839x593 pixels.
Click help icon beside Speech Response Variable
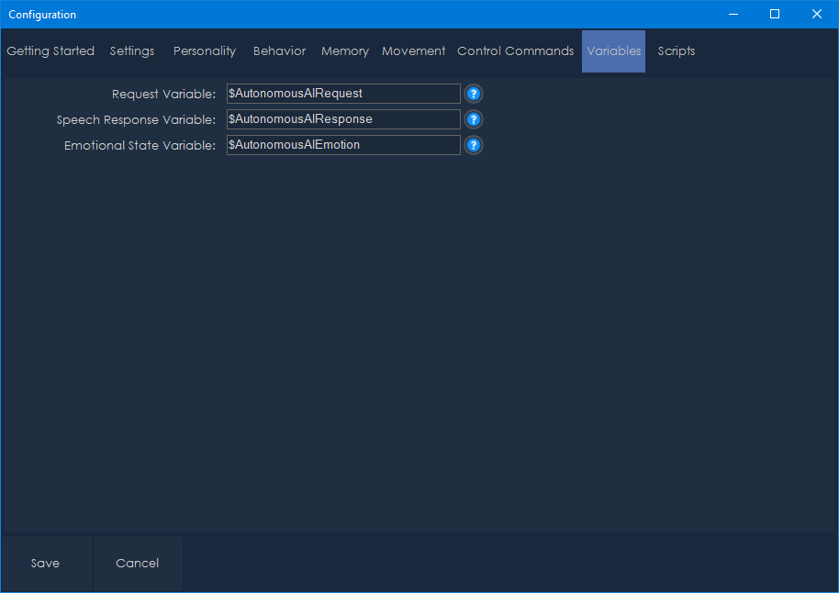point(473,119)
